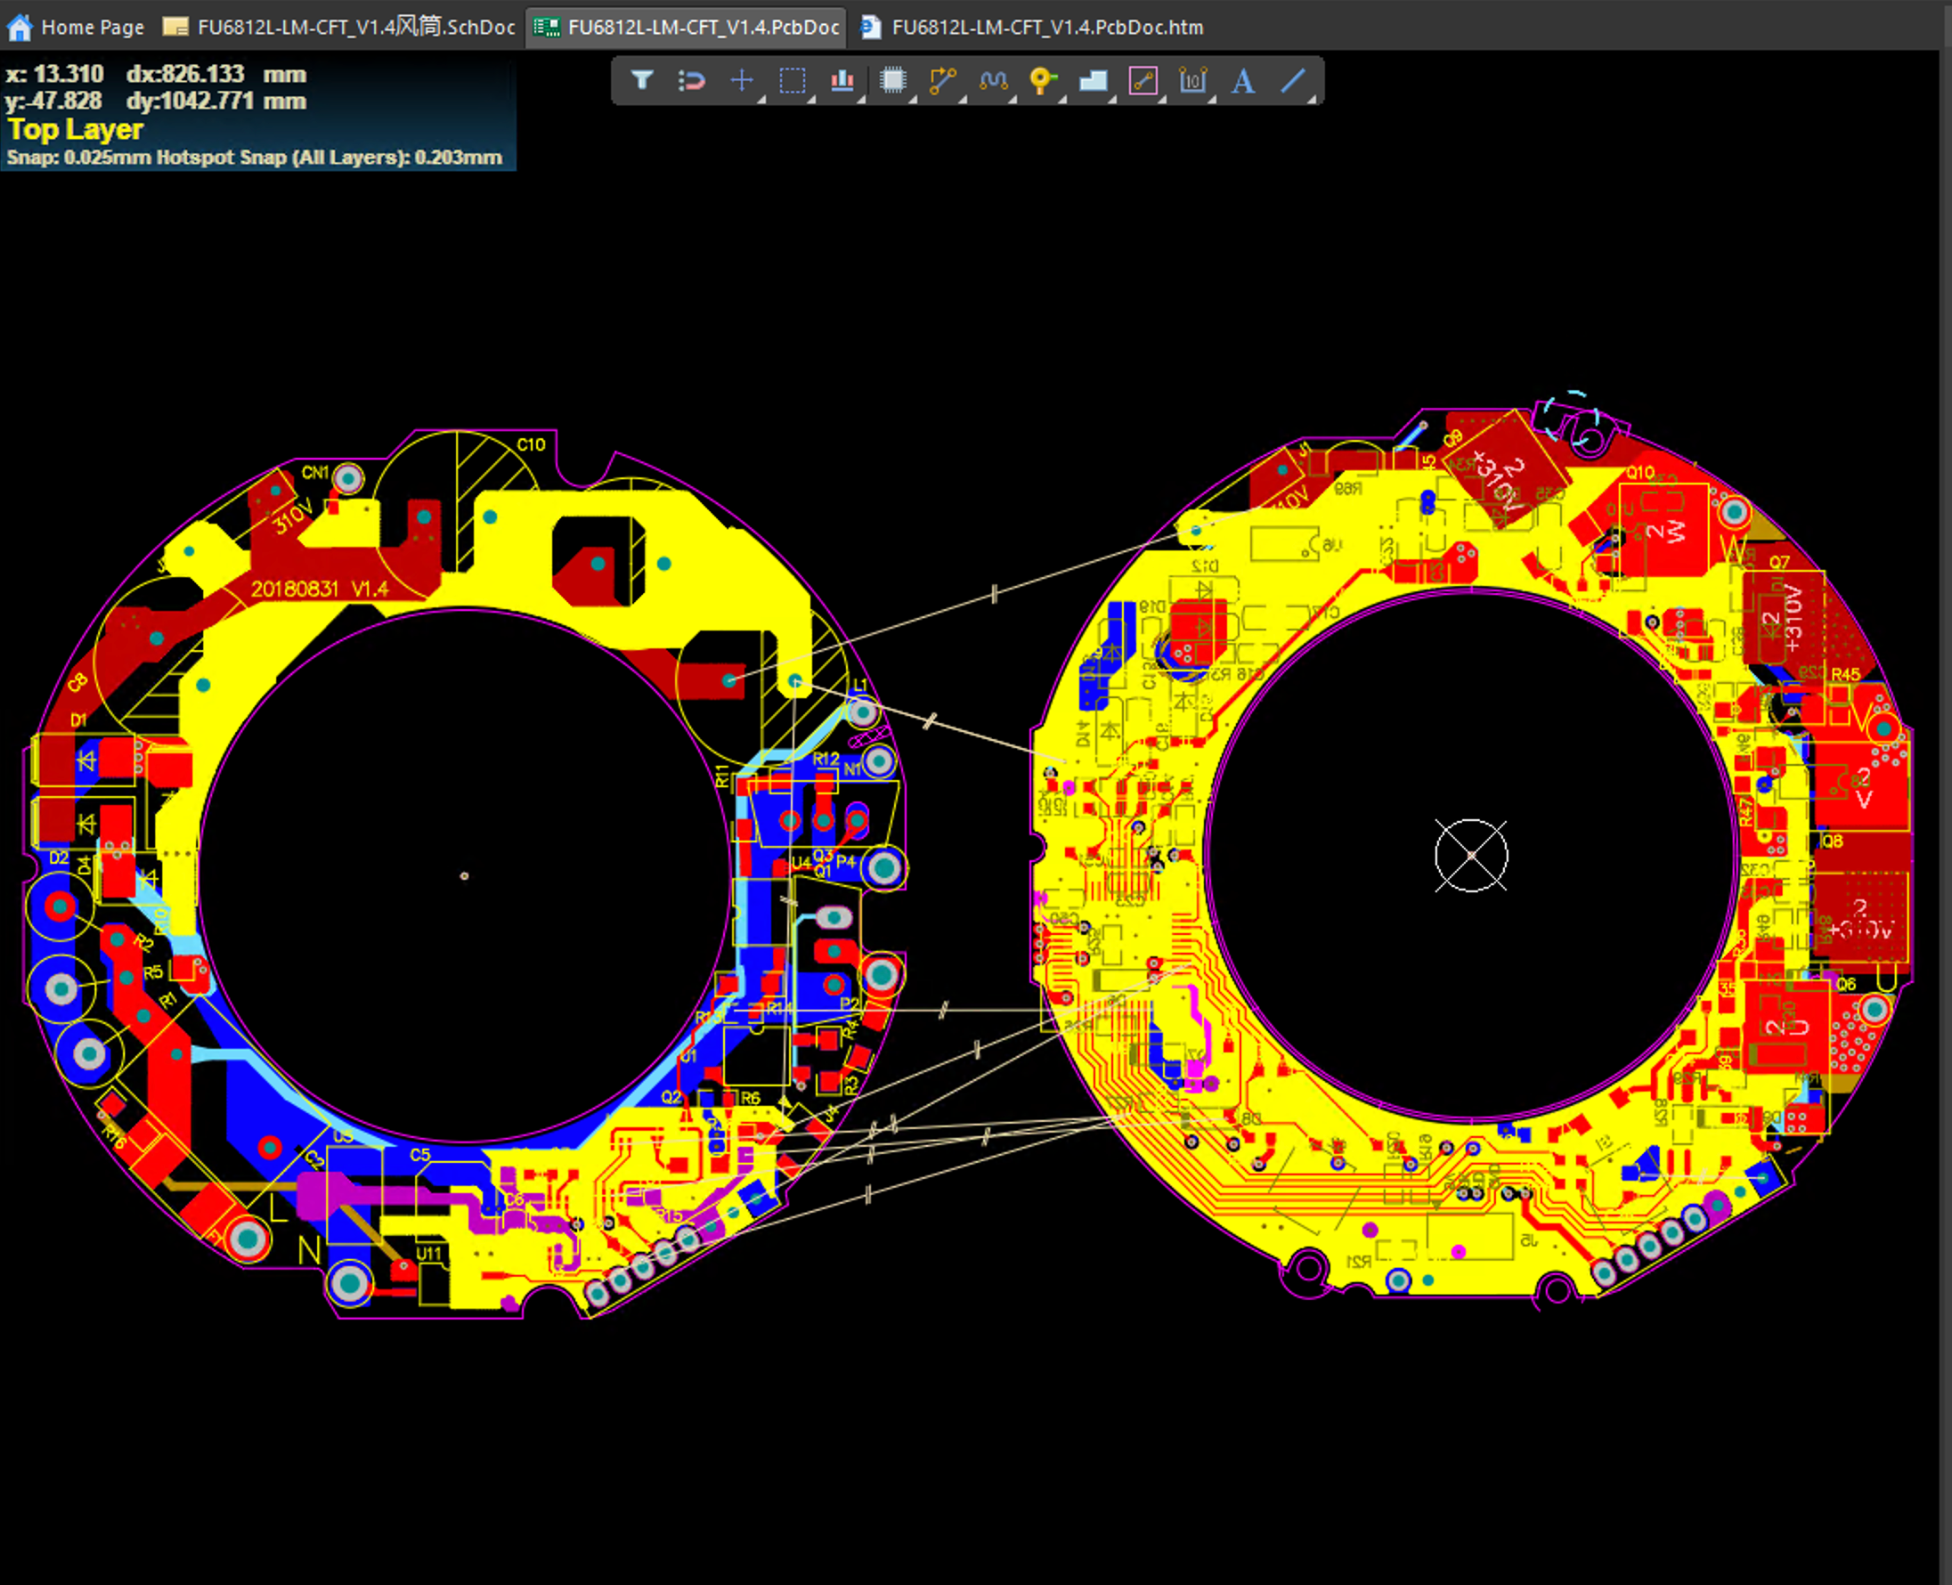Click the Place Dimension icon
The width and height of the screenshot is (1952, 1585).
click(x=1192, y=81)
